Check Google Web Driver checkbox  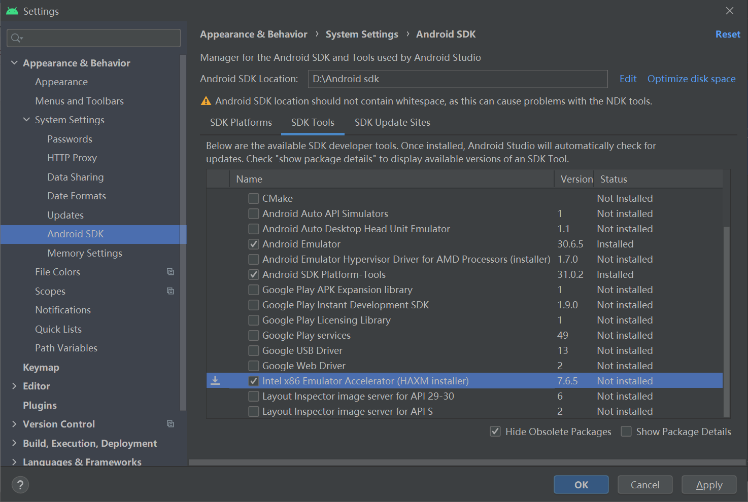254,366
